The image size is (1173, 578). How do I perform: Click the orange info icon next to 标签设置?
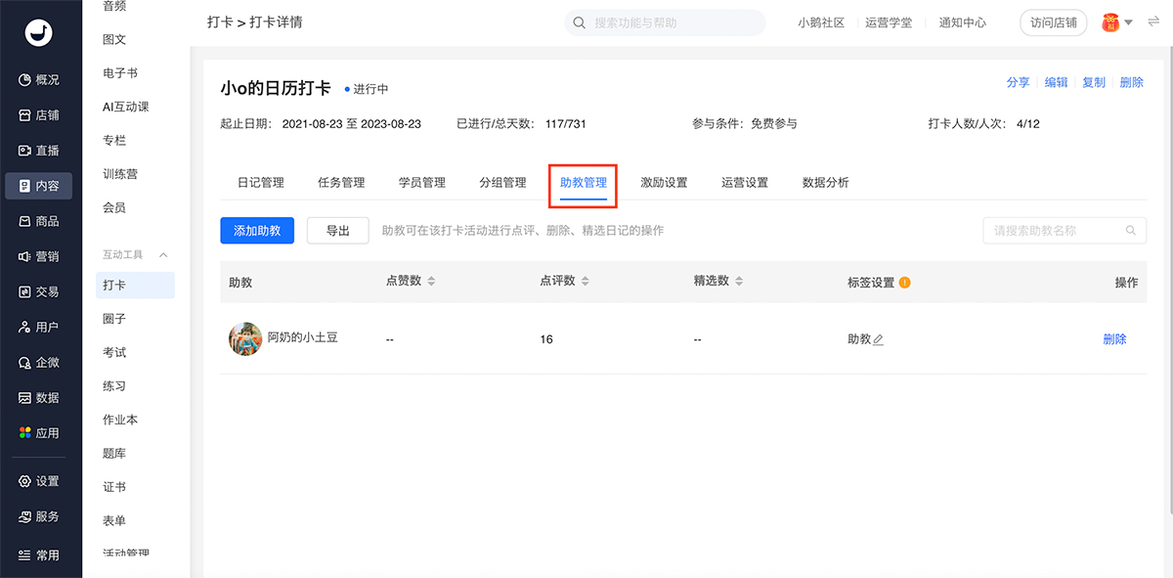tap(904, 283)
